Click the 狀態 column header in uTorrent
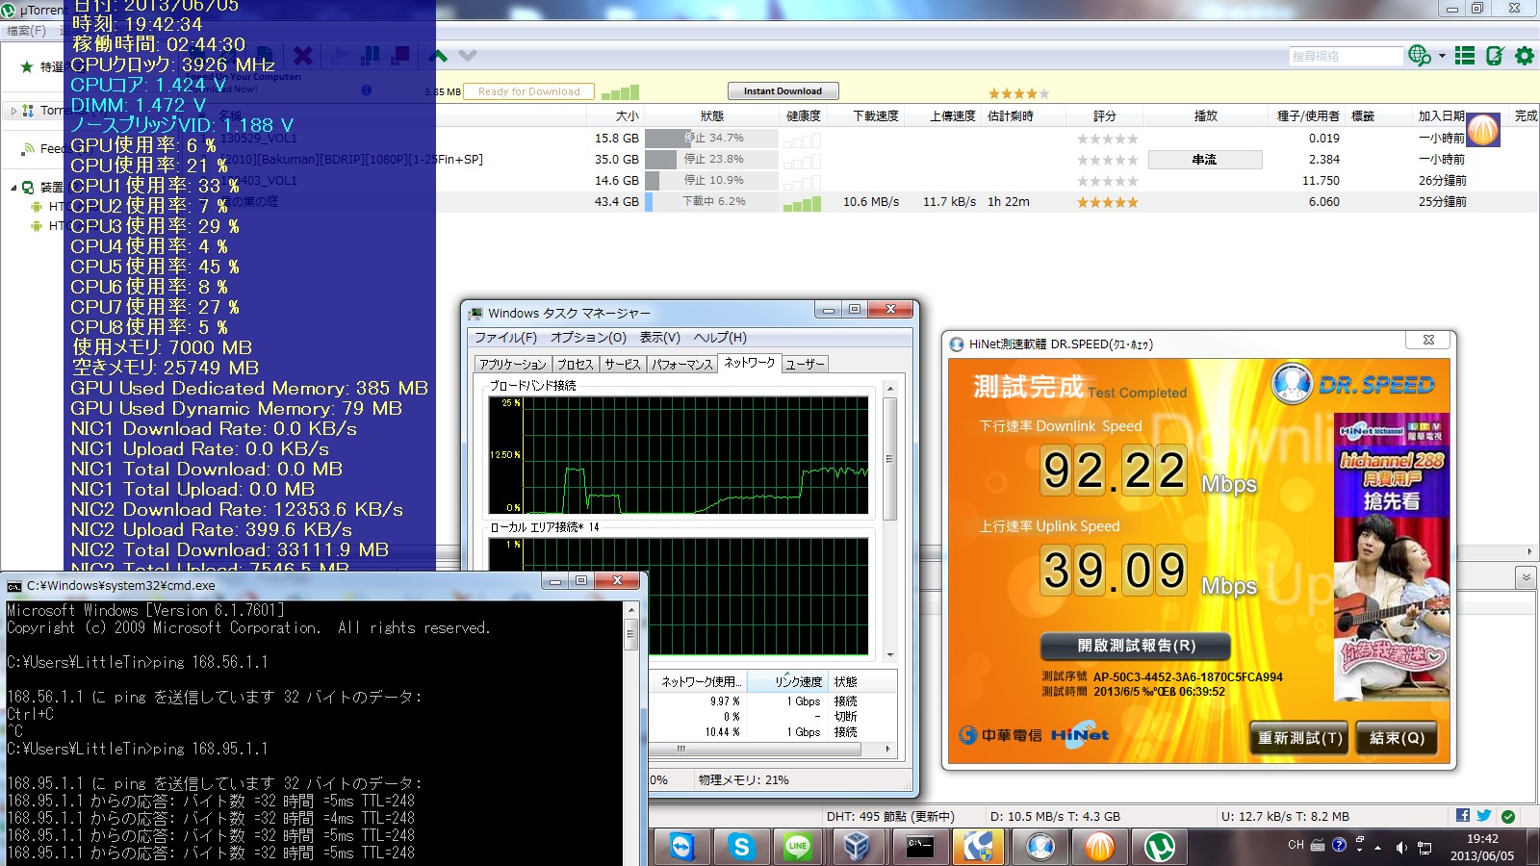Image resolution: width=1540 pixels, height=866 pixels. click(x=711, y=115)
